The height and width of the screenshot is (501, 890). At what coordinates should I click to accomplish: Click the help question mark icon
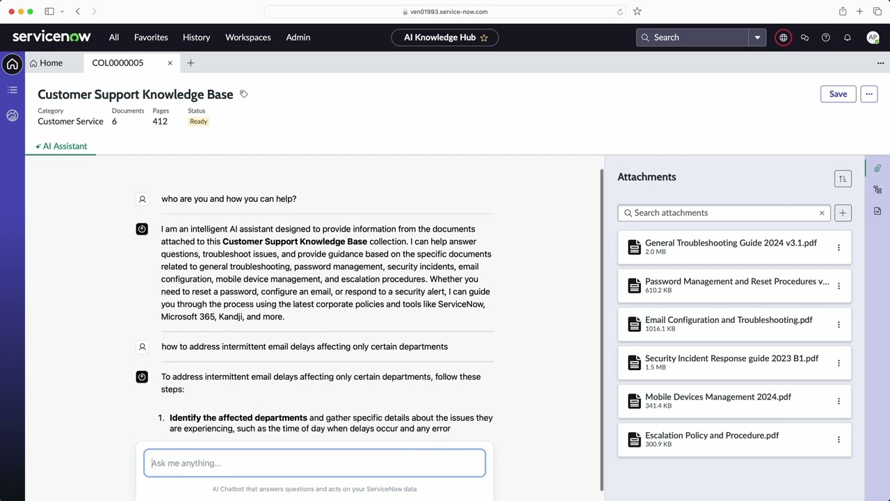[x=825, y=38]
